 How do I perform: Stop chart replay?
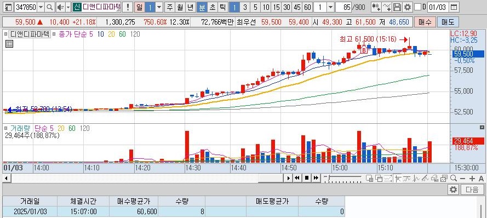point(307,178)
